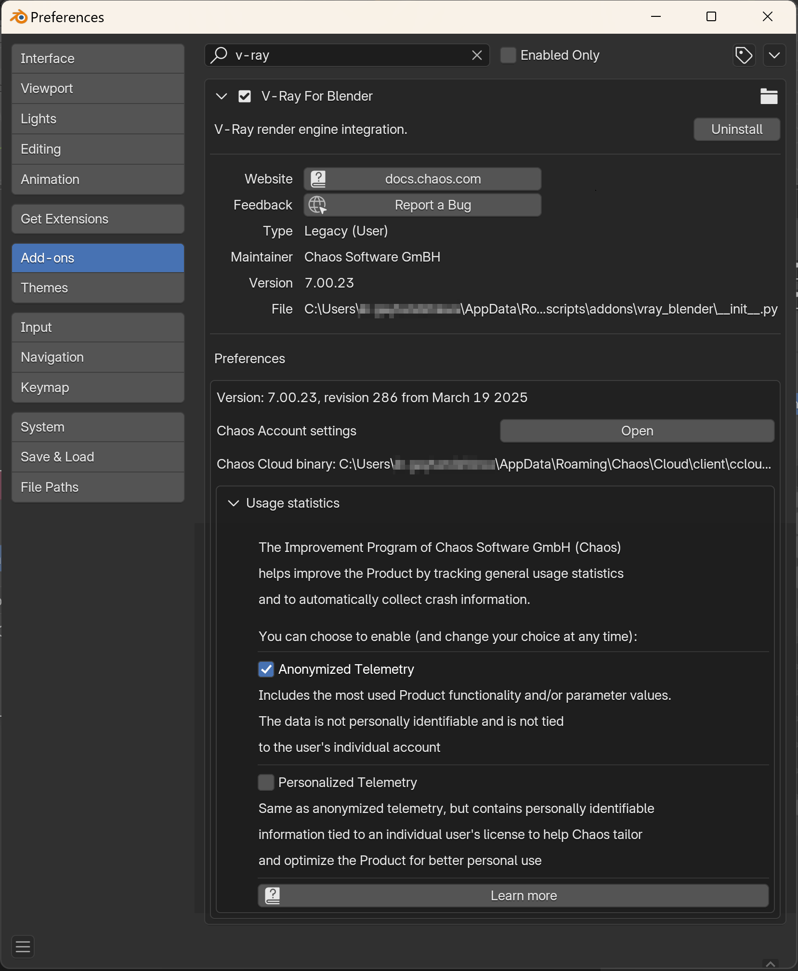Screen dimensions: 798x971
Task: Open the Save & Load tab
Action: [x=98, y=457]
